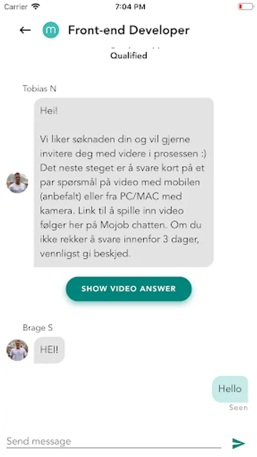Image resolution: width=257 pixels, height=457 pixels.
Task: Tap the outgoing Hello message bubble
Action: (230, 389)
